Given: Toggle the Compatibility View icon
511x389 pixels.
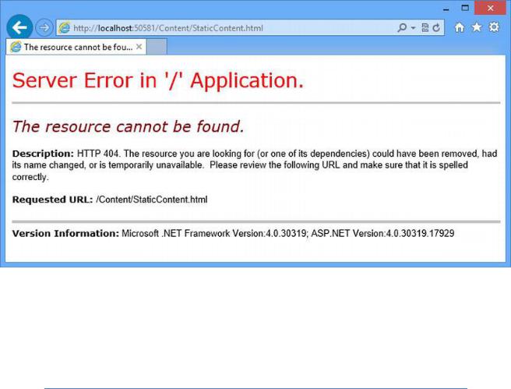Looking at the screenshot, I should 425,28.
